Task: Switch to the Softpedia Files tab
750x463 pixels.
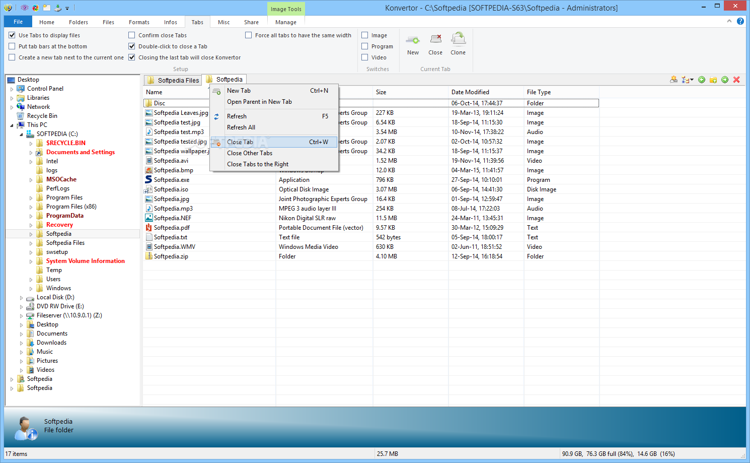Action: pos(173,80)
